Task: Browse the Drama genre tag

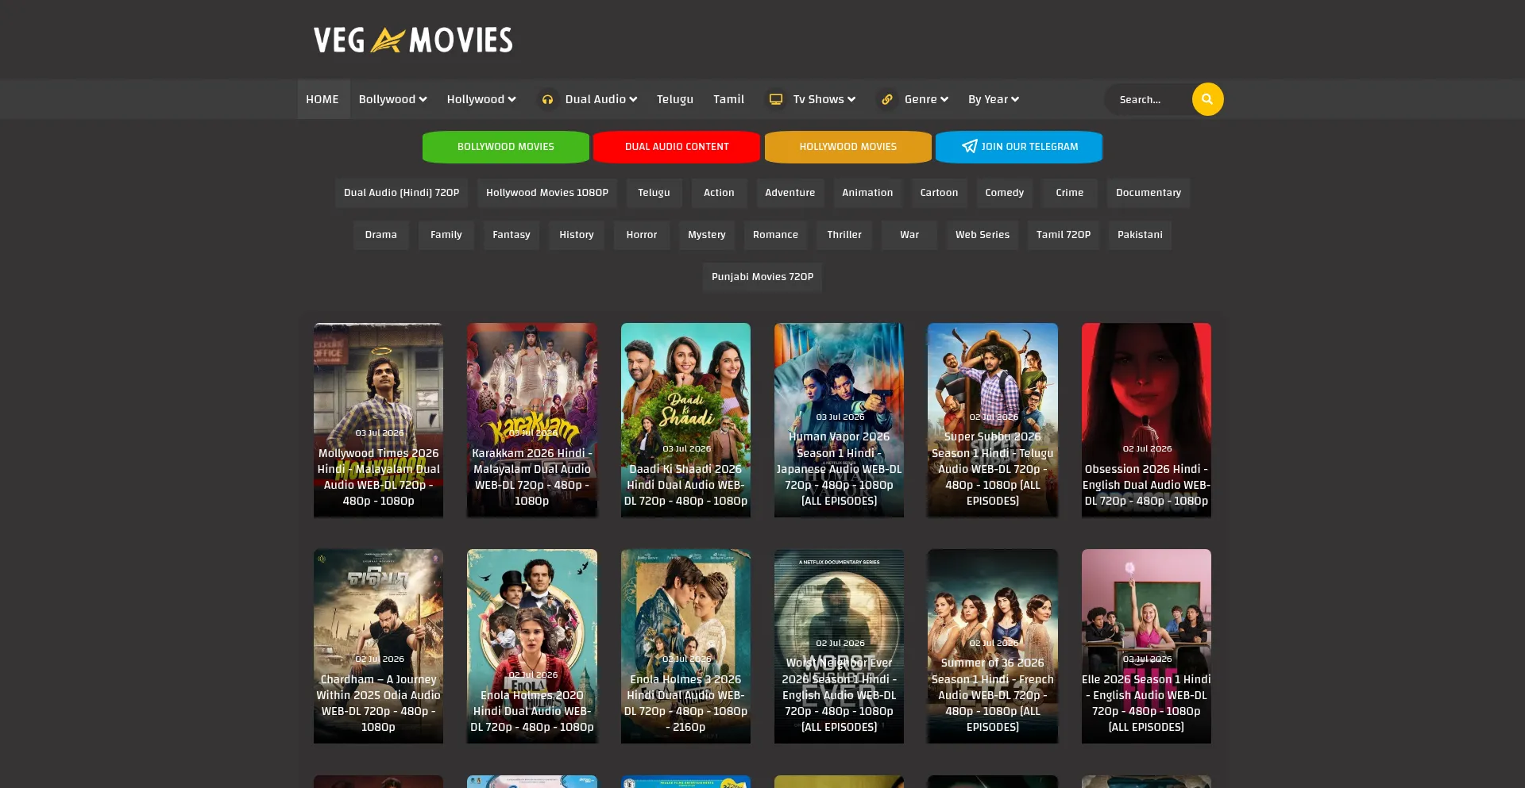Action: click(x=380, y=235)
